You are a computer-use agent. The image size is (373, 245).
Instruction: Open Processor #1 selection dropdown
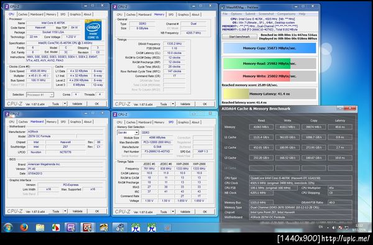52,95
